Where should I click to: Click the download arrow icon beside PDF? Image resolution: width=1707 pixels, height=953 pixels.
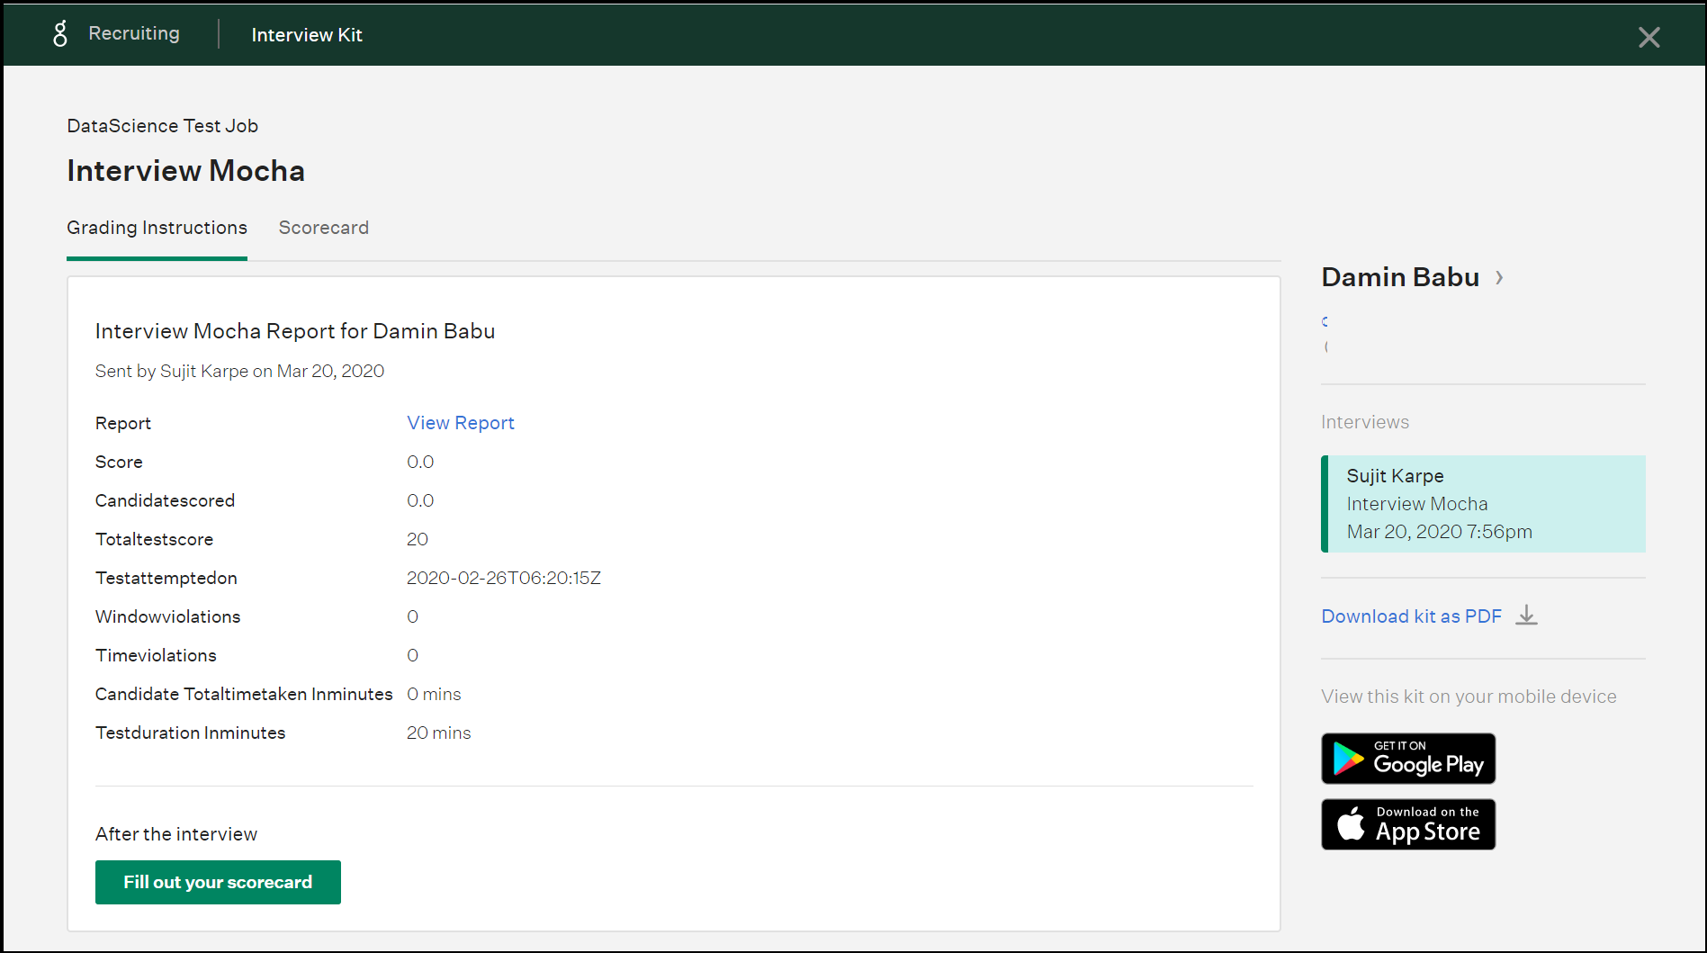tap(1526, 616)
